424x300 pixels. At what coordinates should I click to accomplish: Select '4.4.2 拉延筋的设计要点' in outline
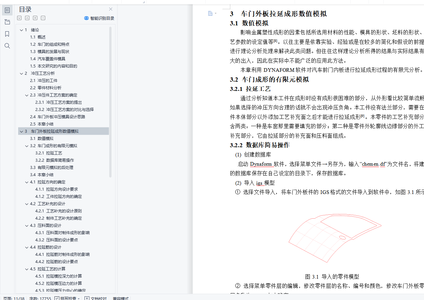coord(56,262)
